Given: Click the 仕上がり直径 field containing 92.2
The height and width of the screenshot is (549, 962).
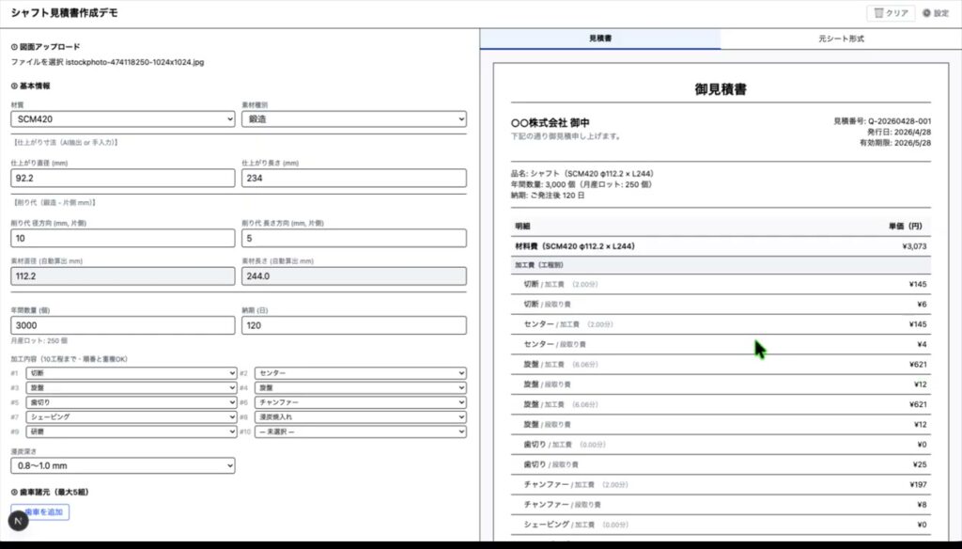Looking at the screenshot, I should coord(123,179).
